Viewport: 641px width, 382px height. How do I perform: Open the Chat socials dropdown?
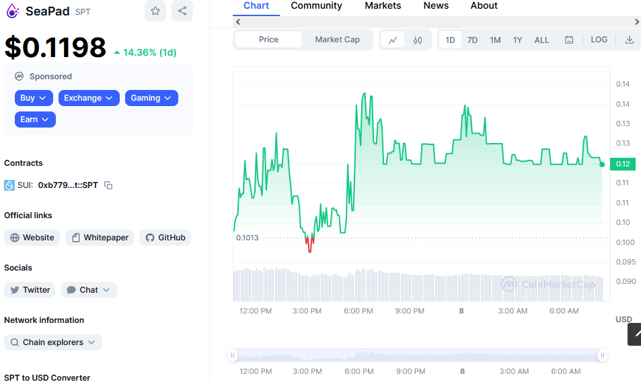89,290
